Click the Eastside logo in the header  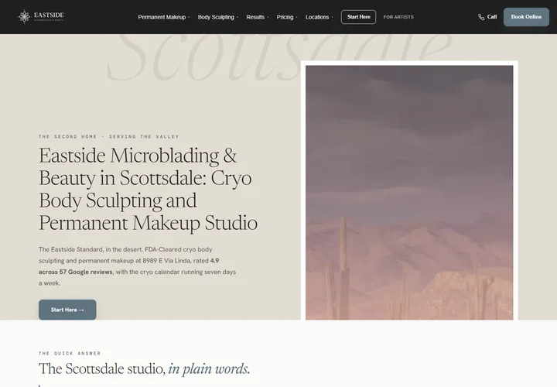click(x=40, y=17)
